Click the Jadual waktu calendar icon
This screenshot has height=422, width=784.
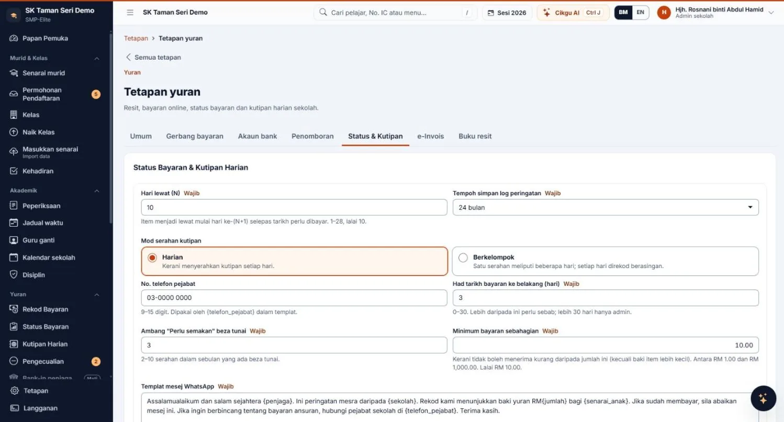coord(14,223)
